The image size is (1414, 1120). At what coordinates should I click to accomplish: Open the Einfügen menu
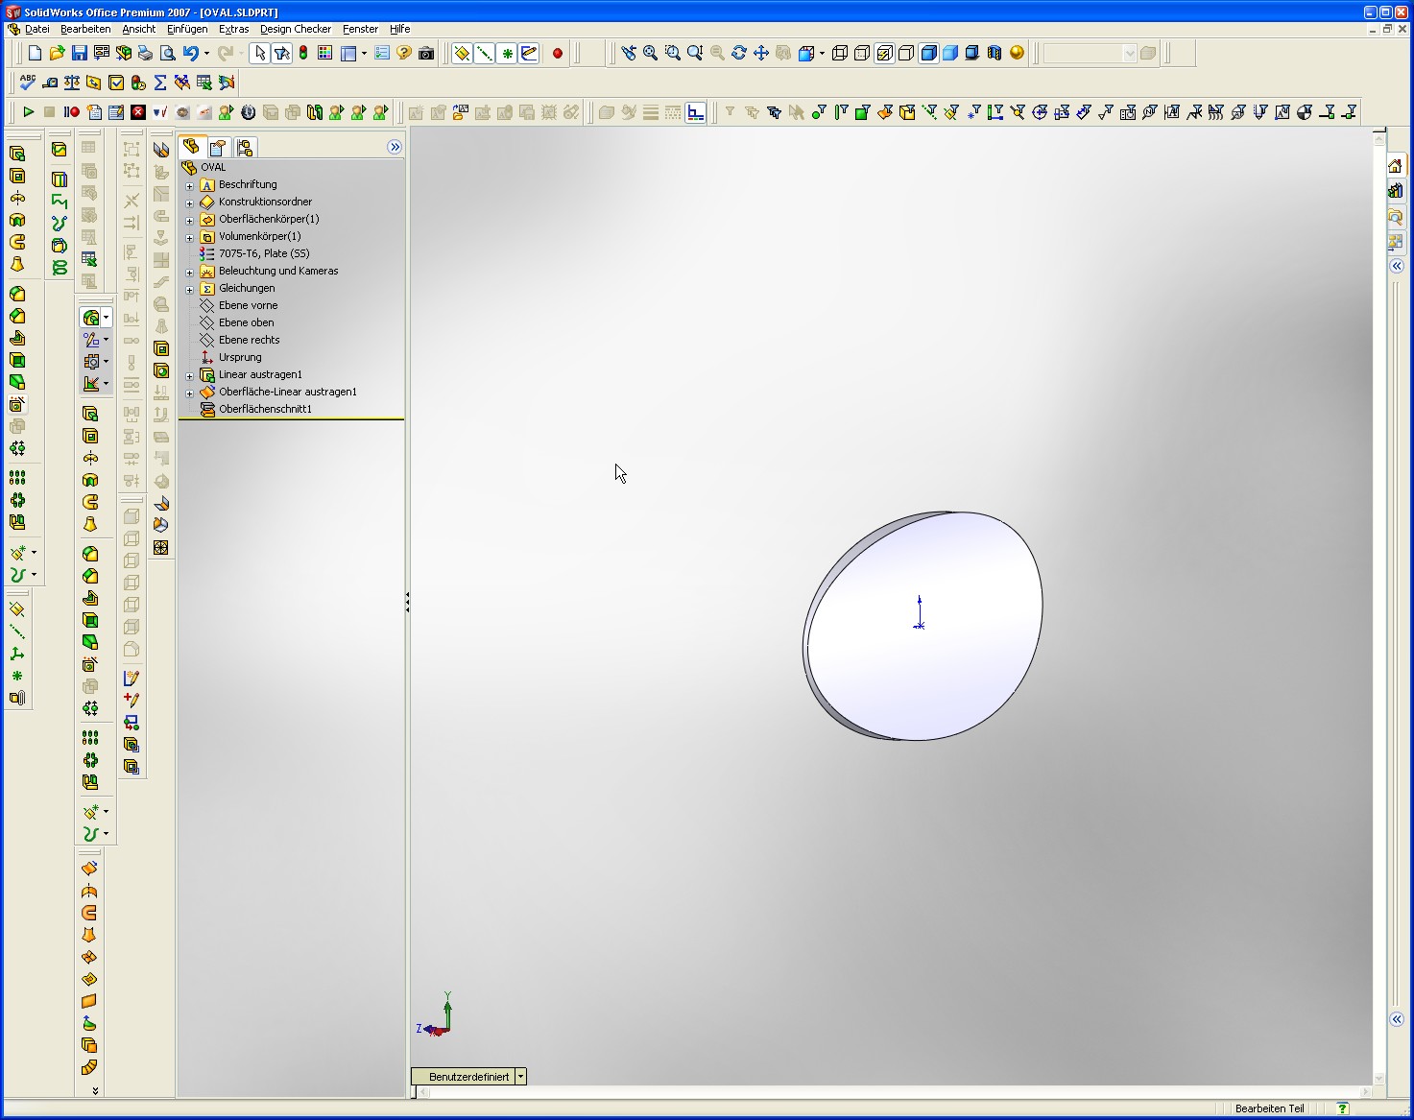pyautogui.click(x=187, y=29)
